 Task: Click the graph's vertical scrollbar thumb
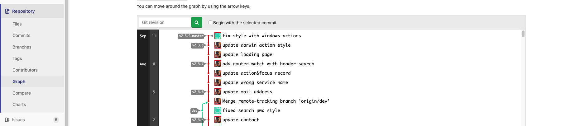(523, 34)
